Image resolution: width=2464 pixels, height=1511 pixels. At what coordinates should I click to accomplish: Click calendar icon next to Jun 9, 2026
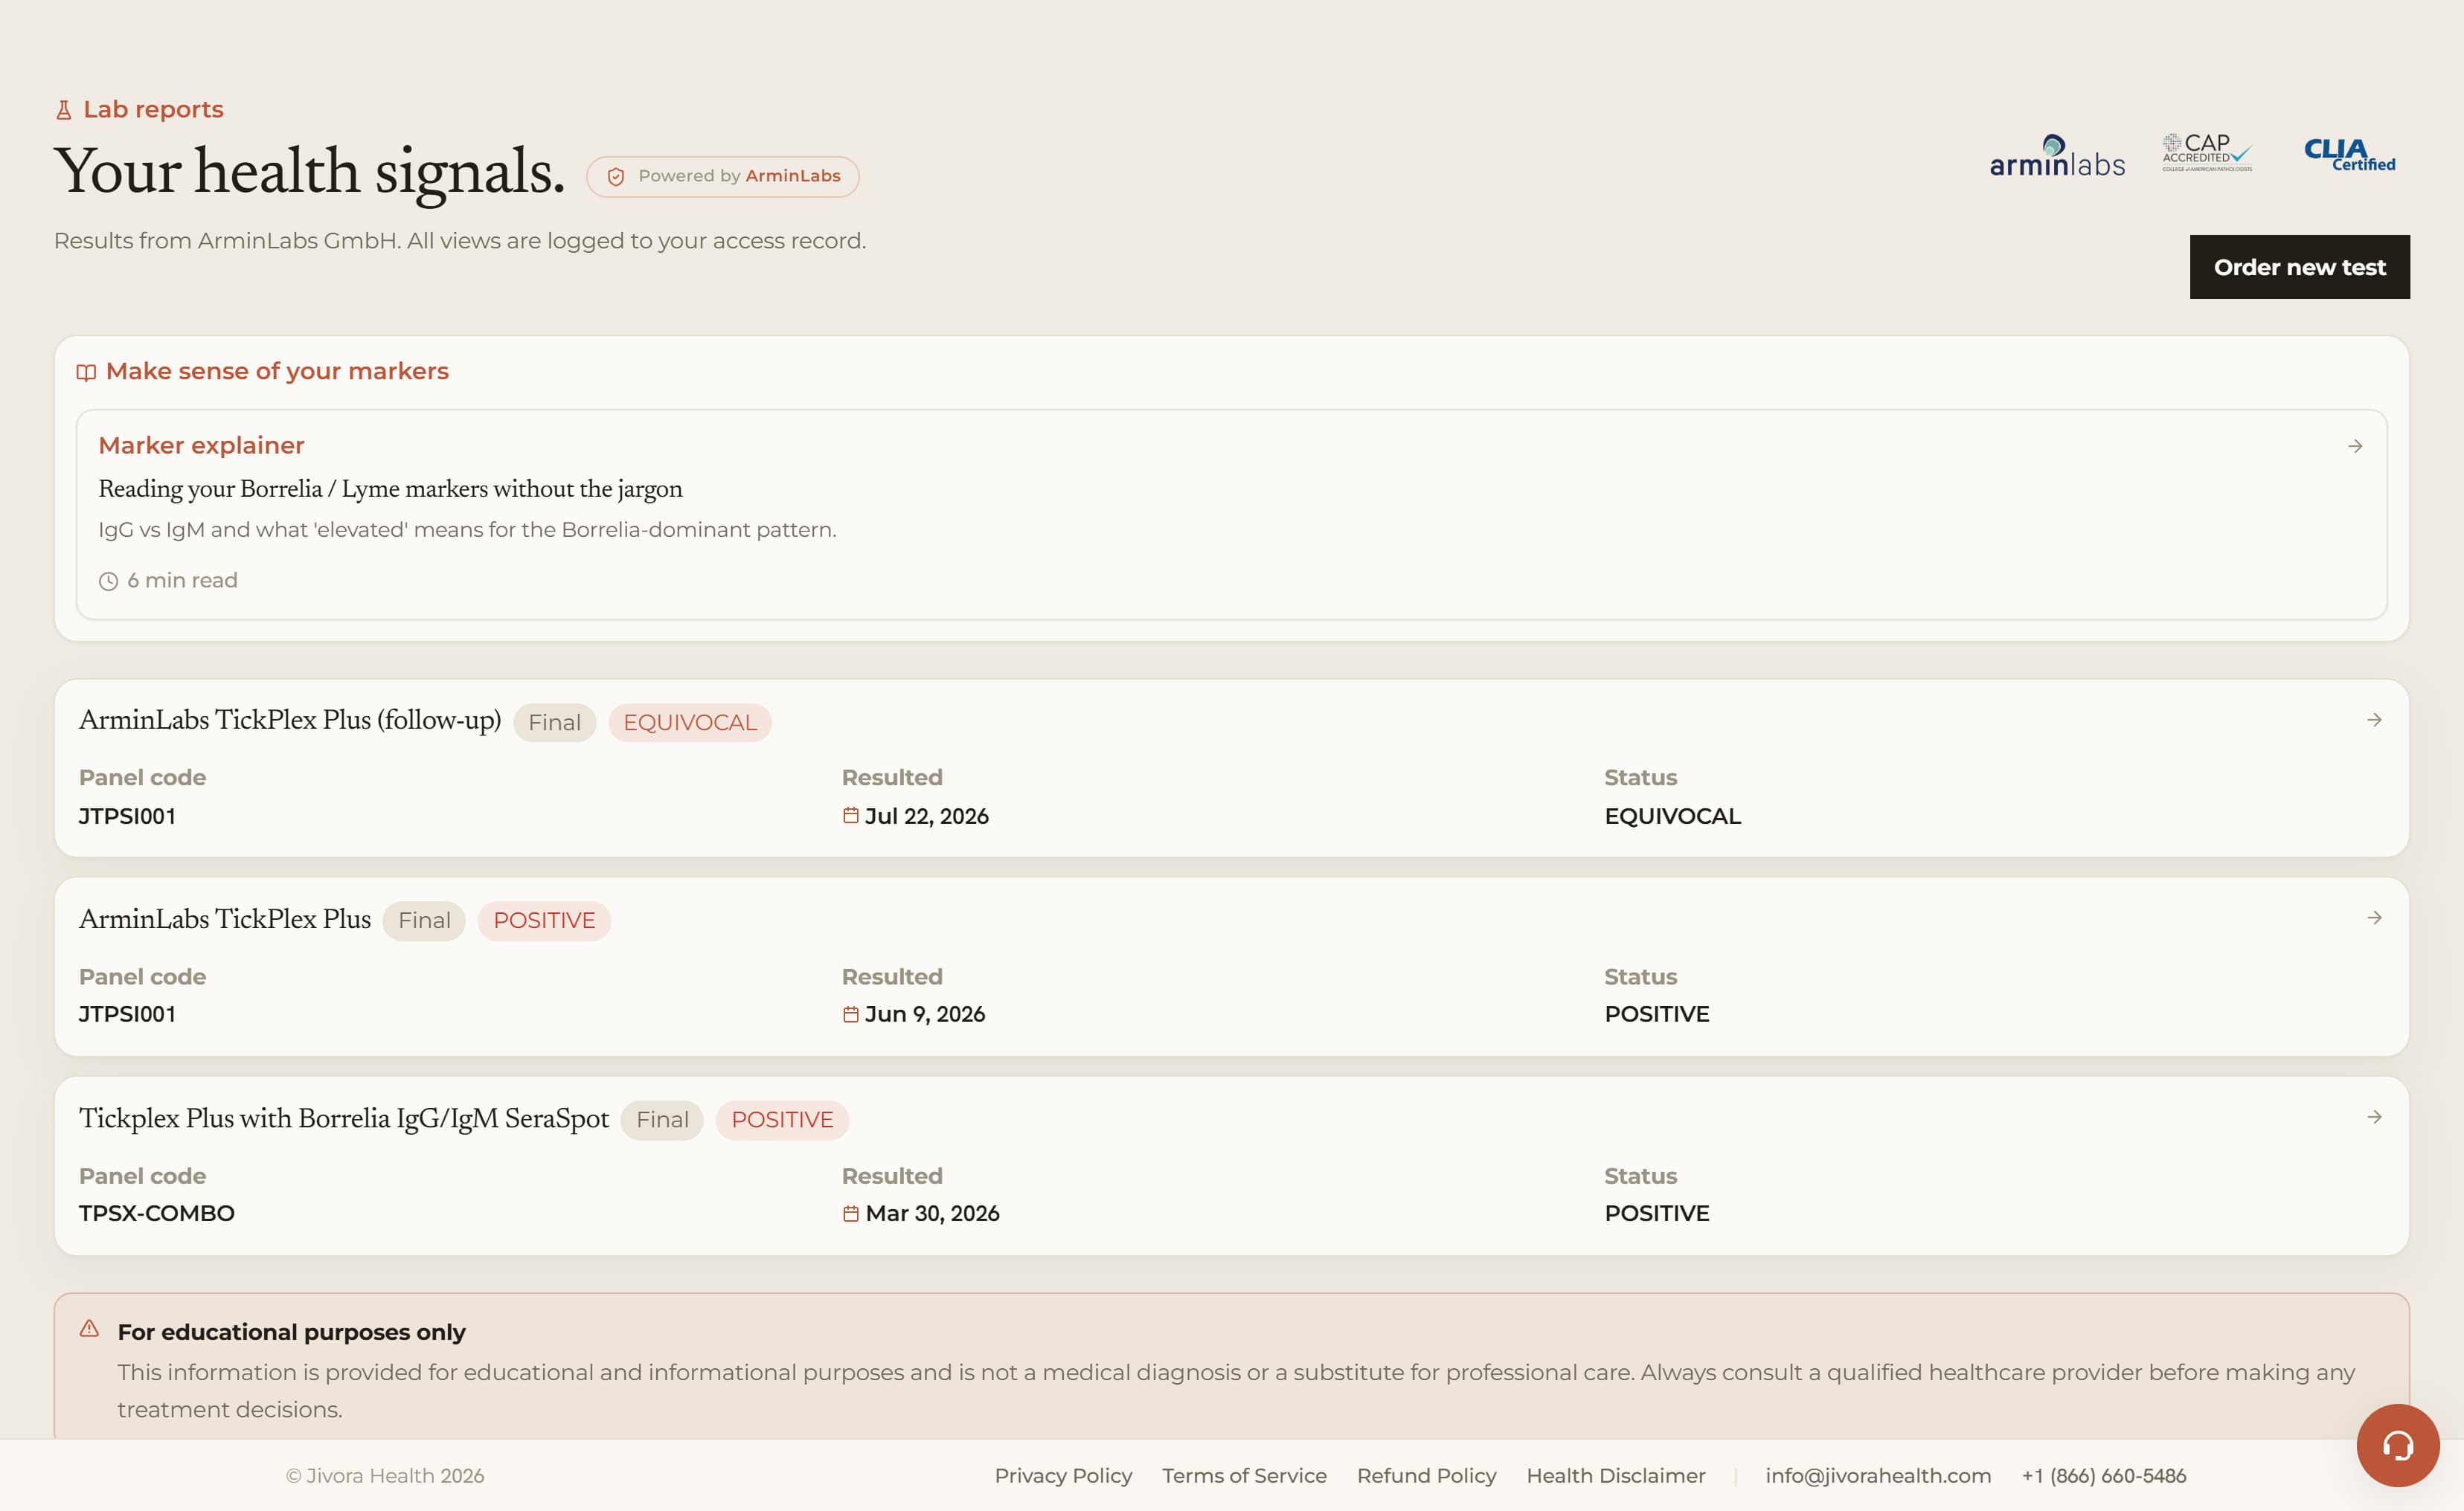tap(851, 1014)
